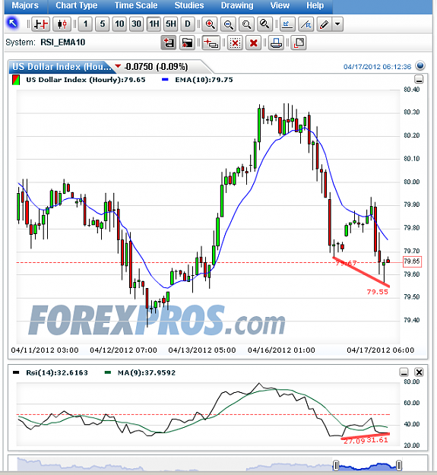Click the detach chart window icon
437x475 pixels.
299,43
